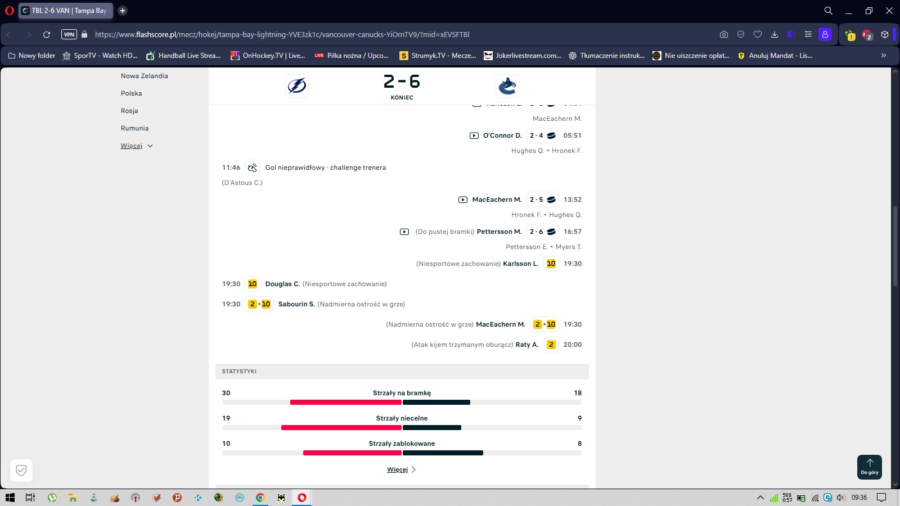Screen dimensions: 900x506
Task: Show hidden bookmarks with double chevron
Action: 883,56
